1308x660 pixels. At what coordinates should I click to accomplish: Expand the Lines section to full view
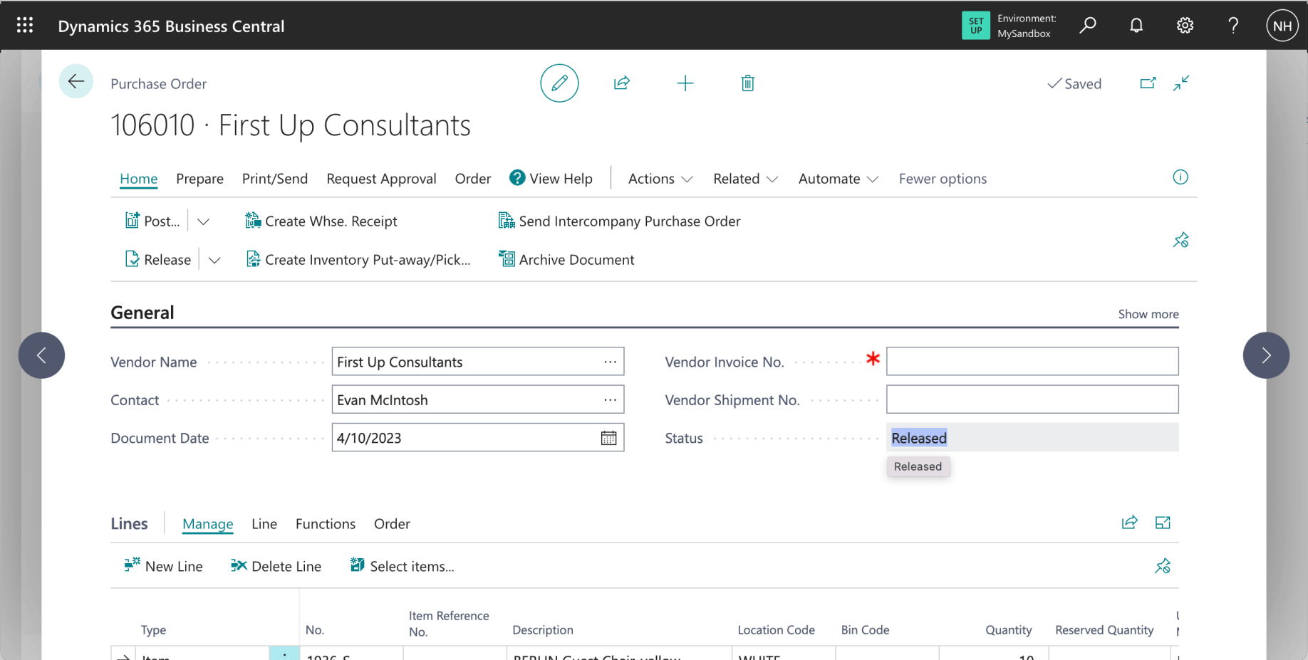click(x=1163, y=523)
